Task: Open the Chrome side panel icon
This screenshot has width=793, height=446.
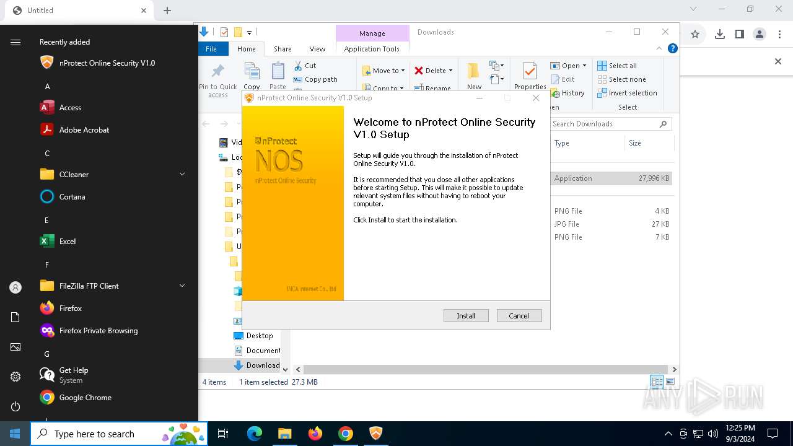Action: (x=739, y=35)
